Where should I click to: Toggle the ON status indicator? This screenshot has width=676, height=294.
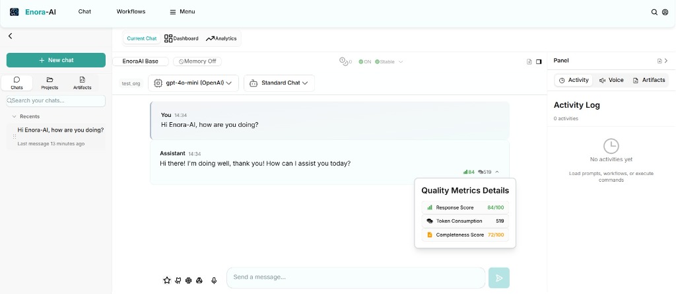click(365, 61)
